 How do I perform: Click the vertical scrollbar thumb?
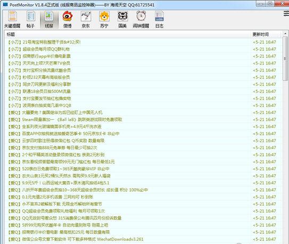tap(285, 59)
